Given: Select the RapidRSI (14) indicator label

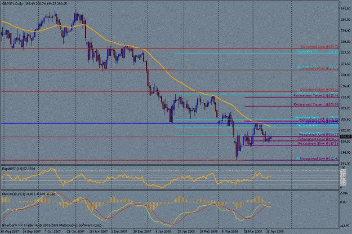Looking at the screenshot, I should click(18, 169).
